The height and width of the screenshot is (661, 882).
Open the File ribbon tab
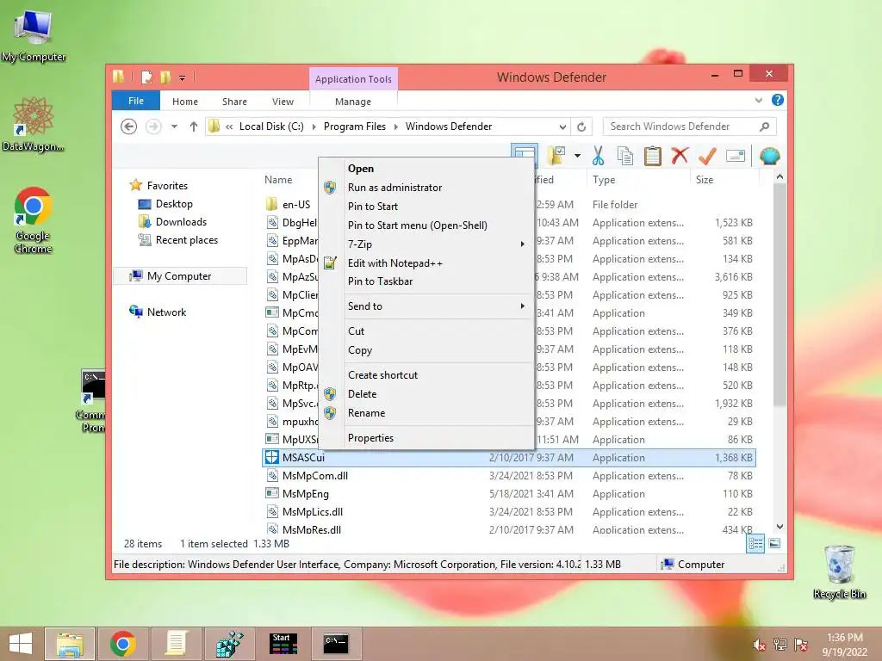(136, 101)
